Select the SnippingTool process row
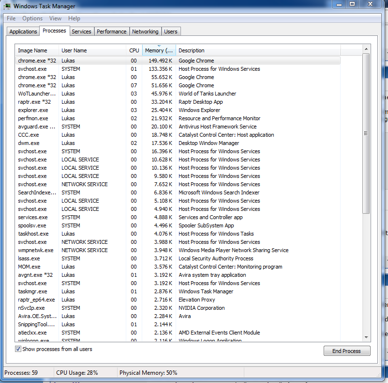The height and width of the screenshot is (383, 388). (178, 324)
